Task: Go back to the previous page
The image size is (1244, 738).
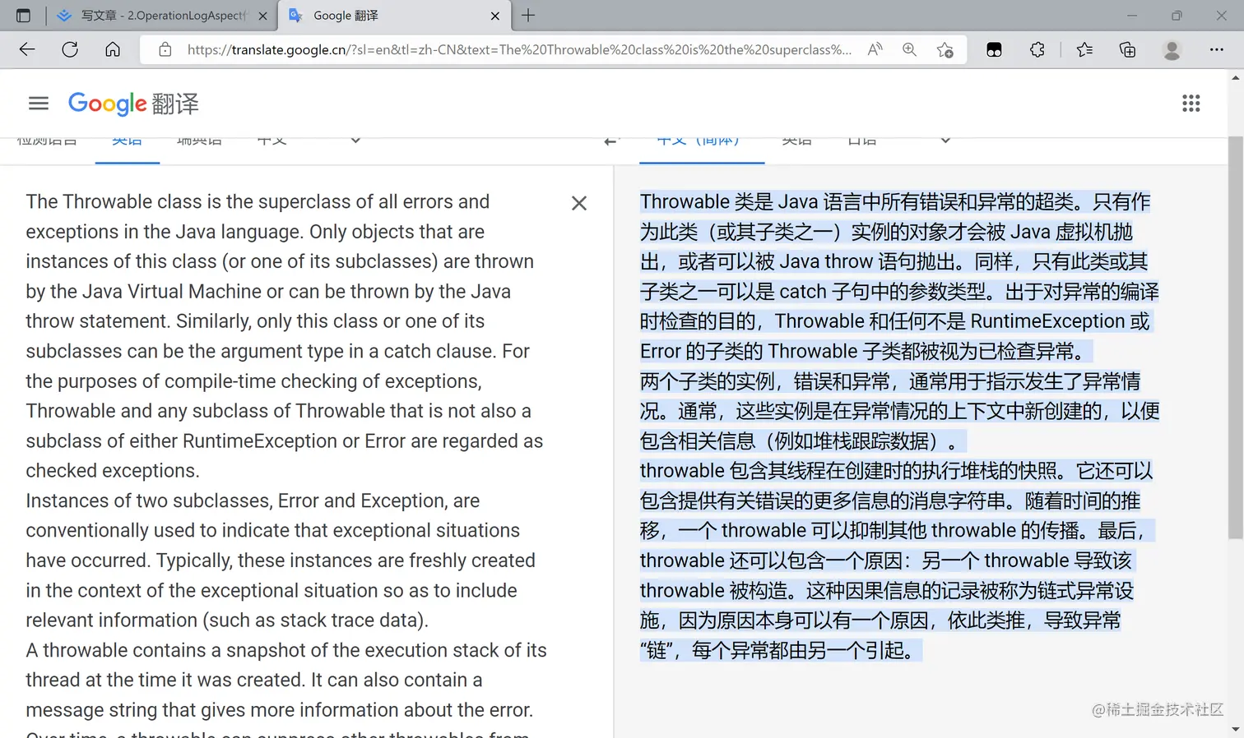Action: (27, 49)
